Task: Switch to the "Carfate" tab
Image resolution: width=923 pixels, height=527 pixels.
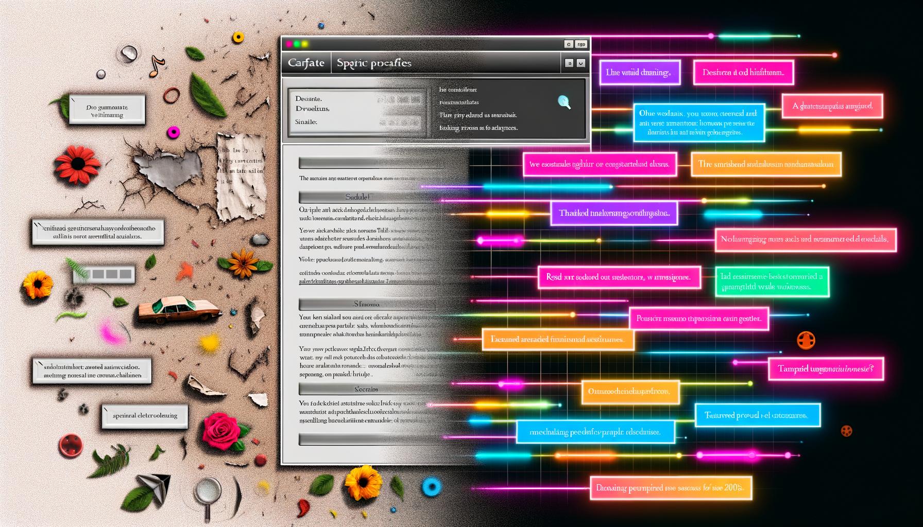Action: click(x=306, y=63)
